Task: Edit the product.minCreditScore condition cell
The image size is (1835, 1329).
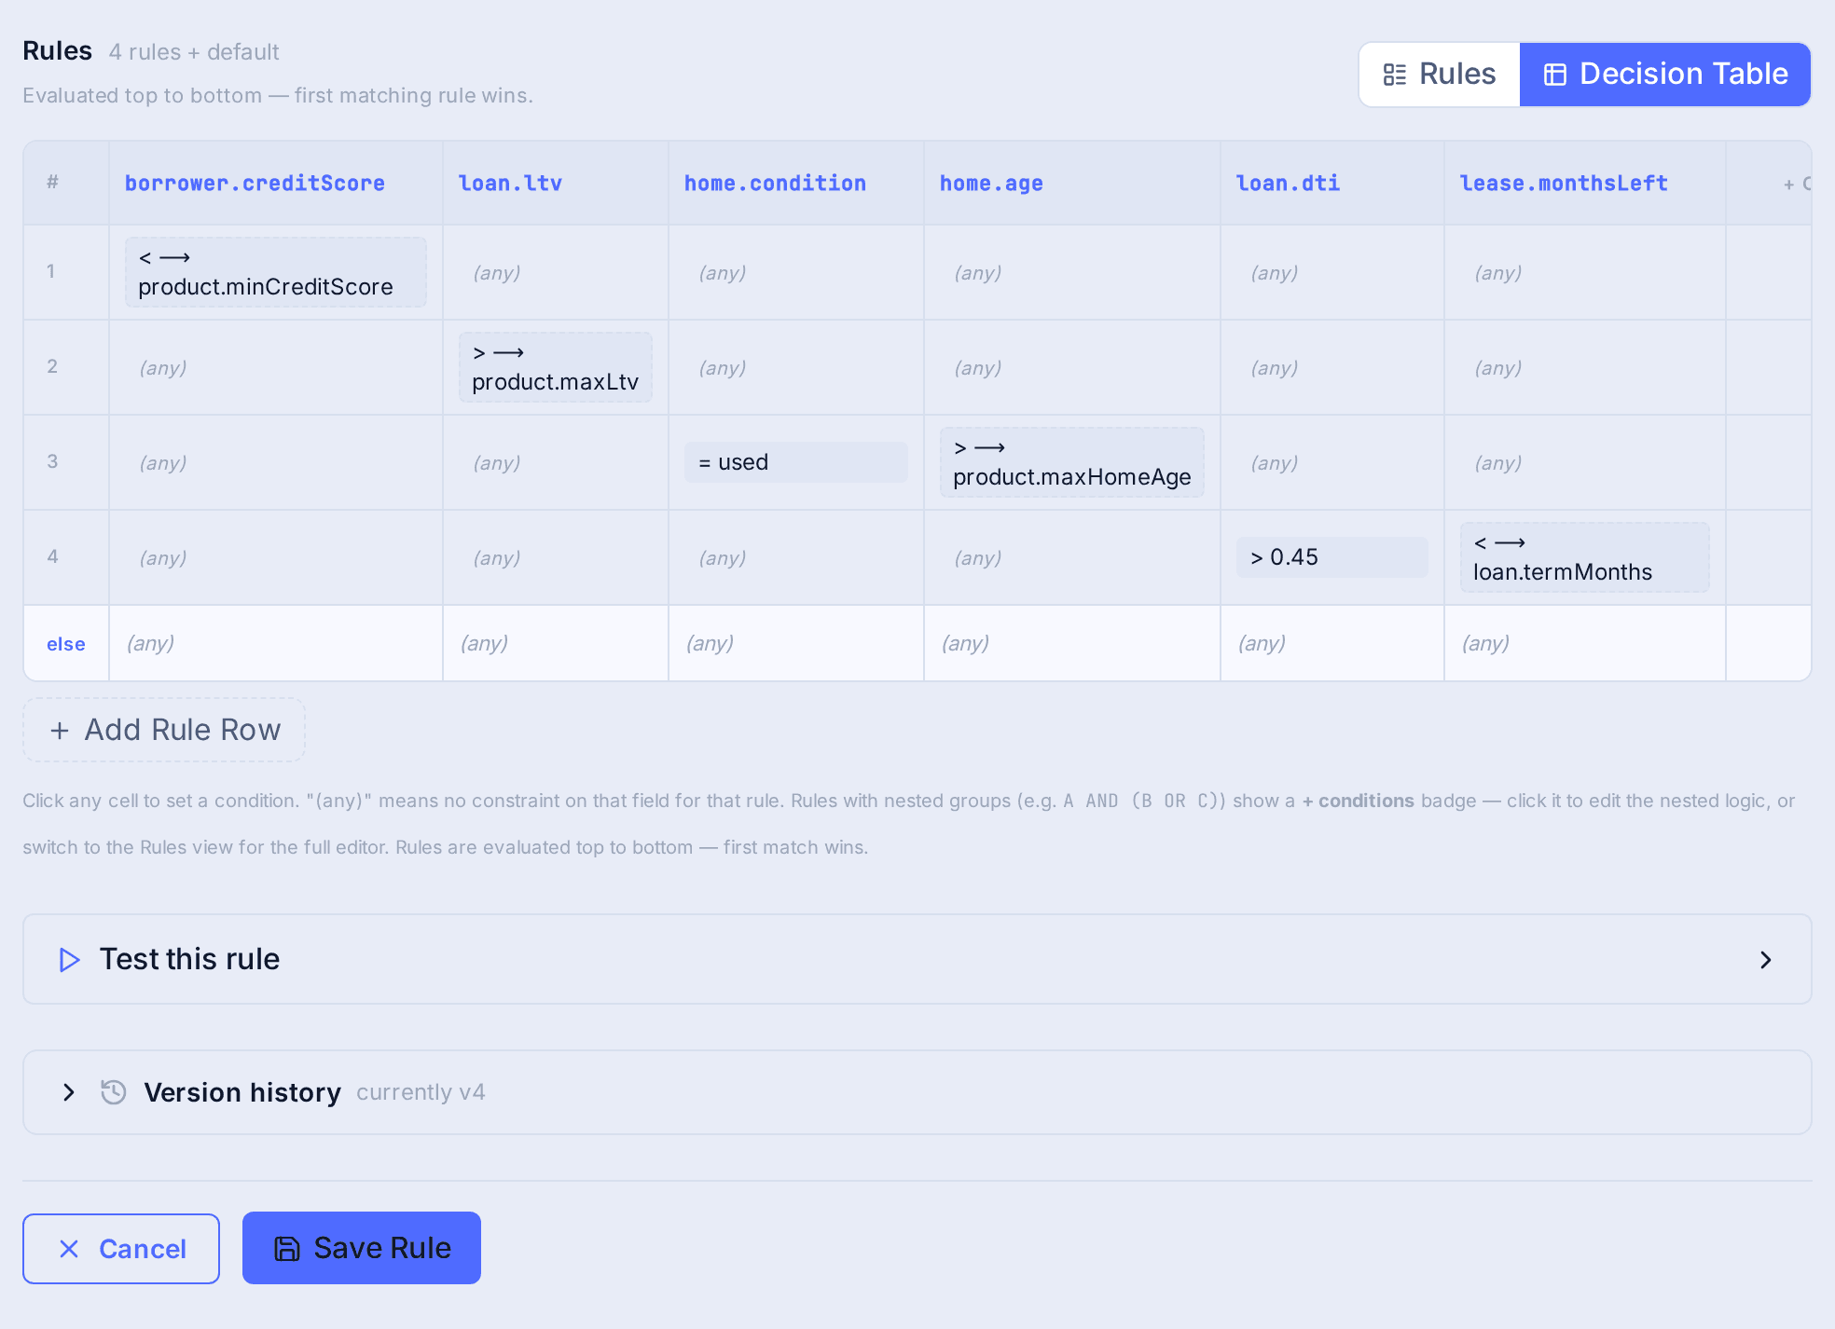Action: [x=276, y=272]
